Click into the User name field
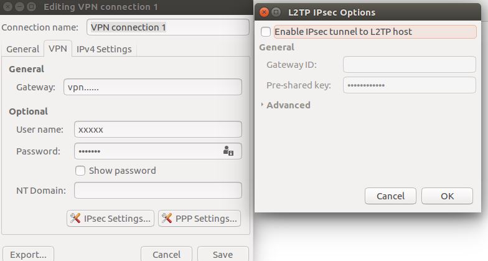 click(157, 130)
